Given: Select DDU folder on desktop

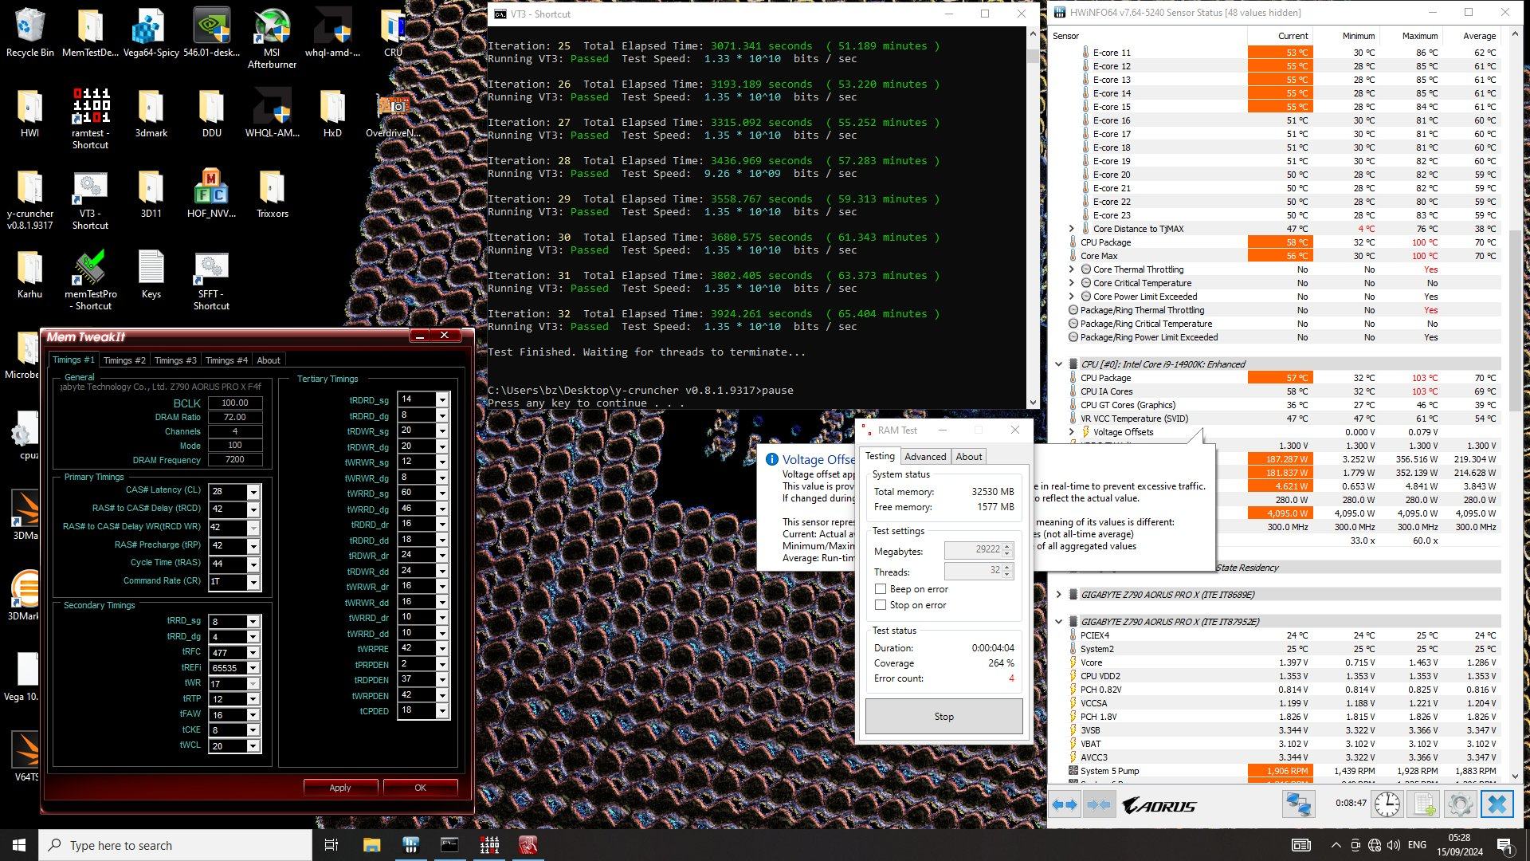Looking at the screenshot, I should [x=211, y=113].
